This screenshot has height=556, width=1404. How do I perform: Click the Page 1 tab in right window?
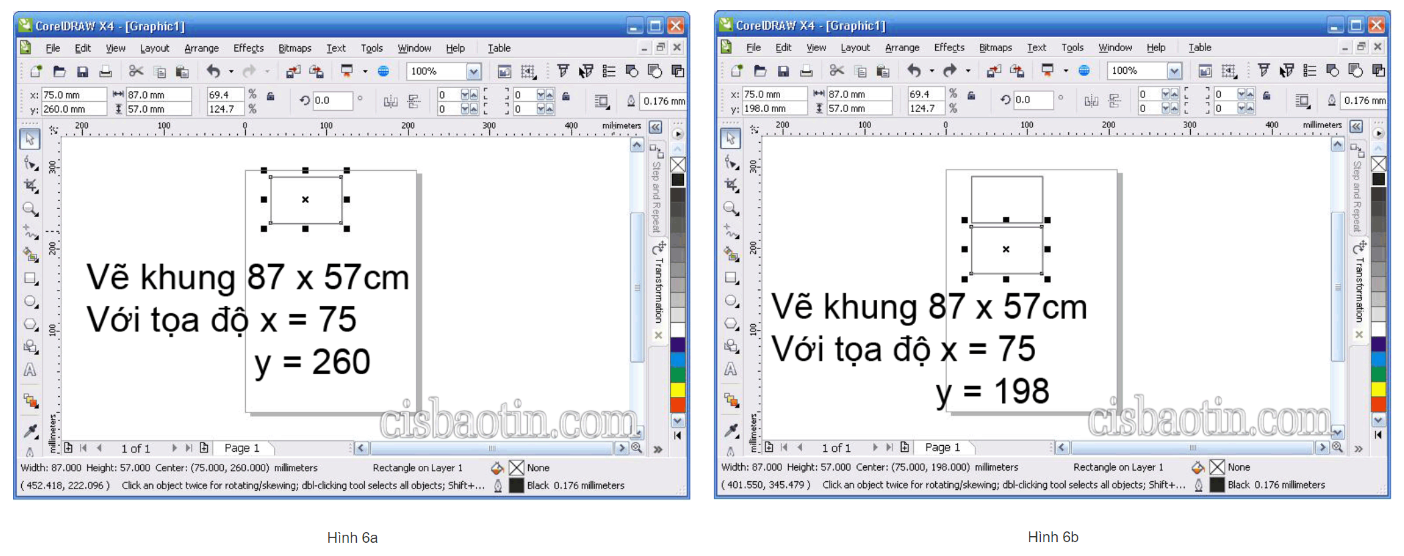(943, 448)
